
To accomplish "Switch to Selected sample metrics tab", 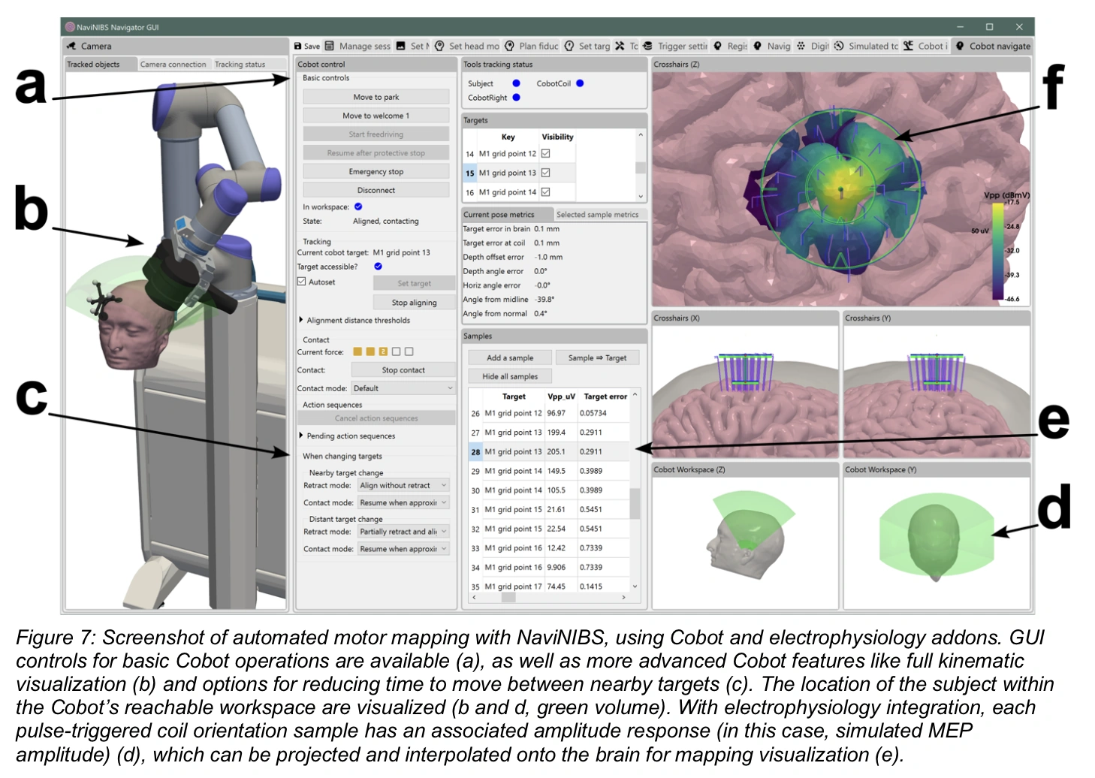I will (597, 215).
